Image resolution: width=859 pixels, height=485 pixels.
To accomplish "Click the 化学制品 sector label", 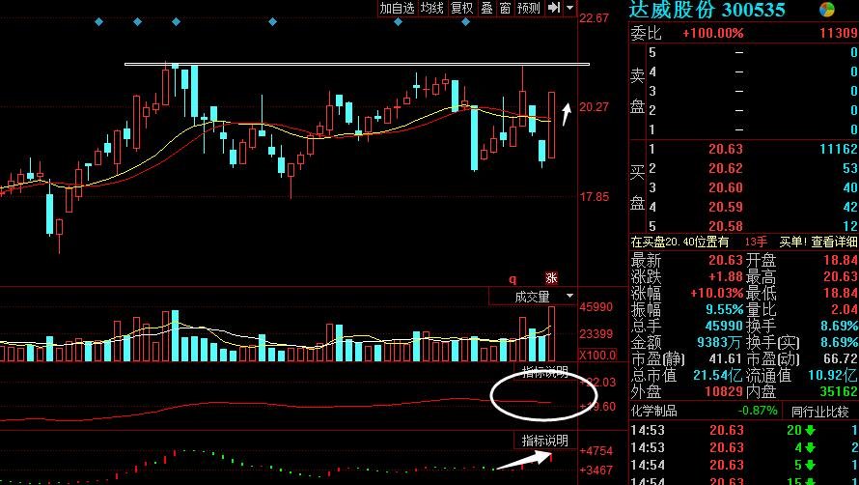I will pos(653,411).
